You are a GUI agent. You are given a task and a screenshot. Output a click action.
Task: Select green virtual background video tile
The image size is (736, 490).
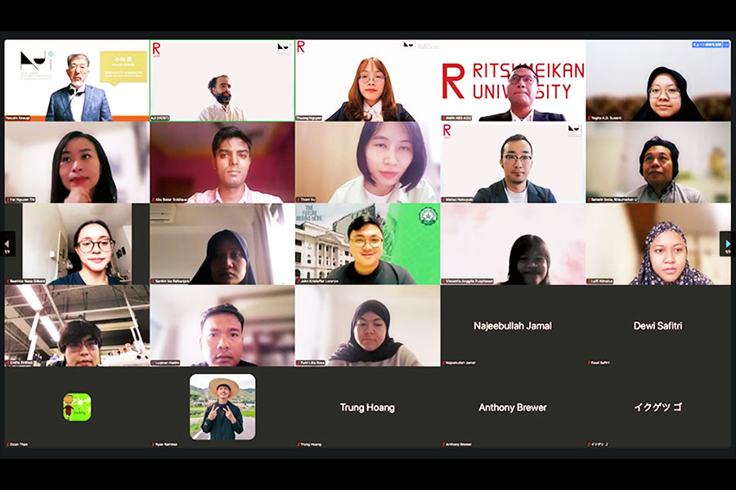click(x=367, y=244)
